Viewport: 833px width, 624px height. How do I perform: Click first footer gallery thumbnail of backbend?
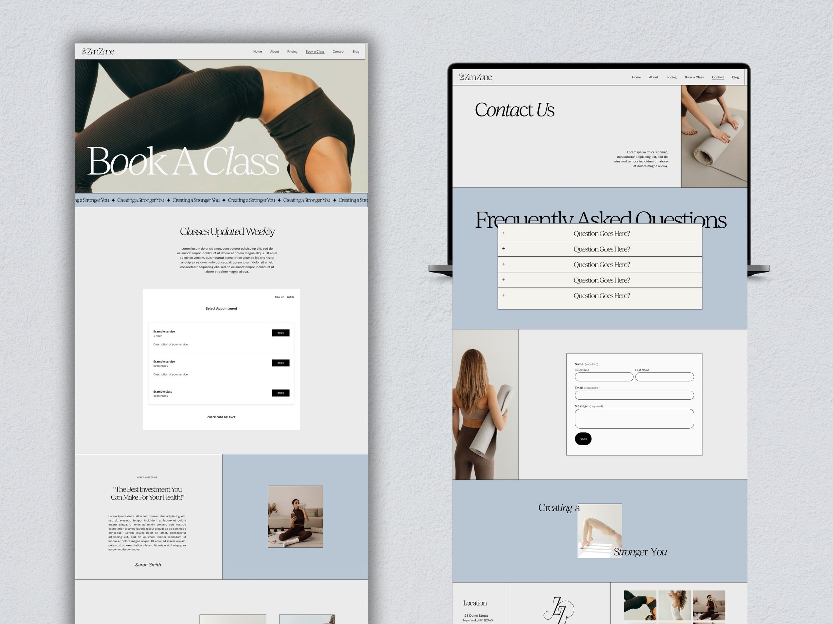pyautogui.click(x=640, y=605)
